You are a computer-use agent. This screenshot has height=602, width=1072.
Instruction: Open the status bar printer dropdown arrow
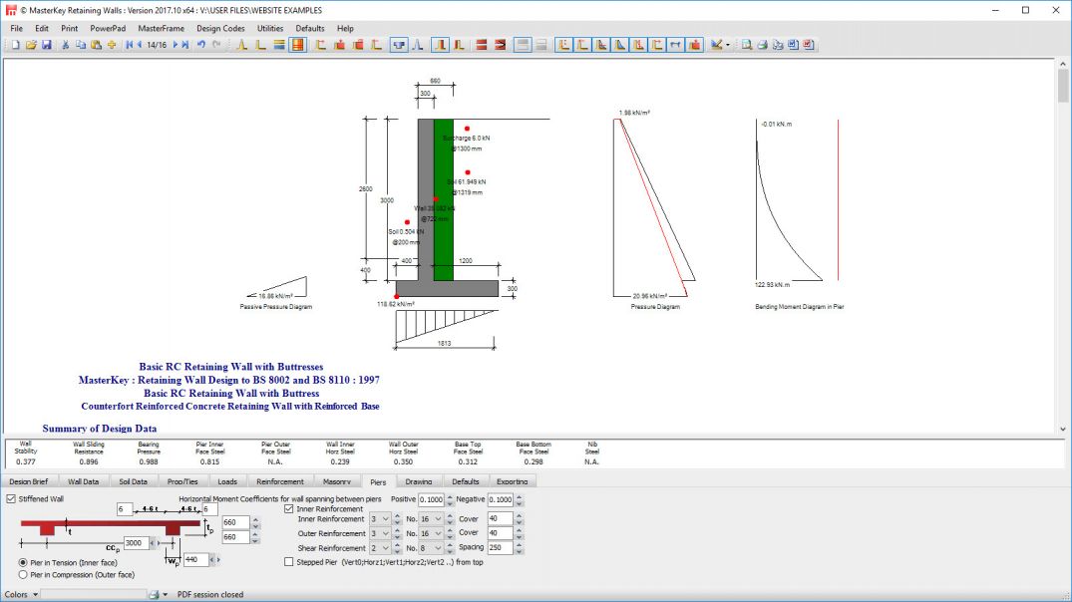tap(165, 595)
